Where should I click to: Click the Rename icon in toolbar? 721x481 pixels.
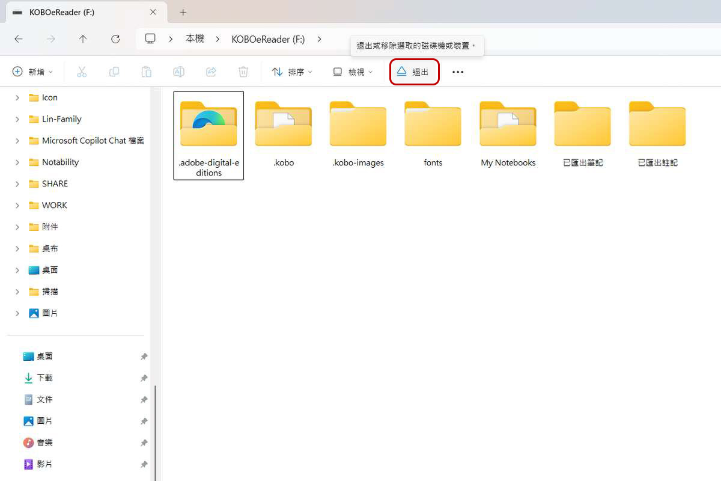click(x=178, y=72)
